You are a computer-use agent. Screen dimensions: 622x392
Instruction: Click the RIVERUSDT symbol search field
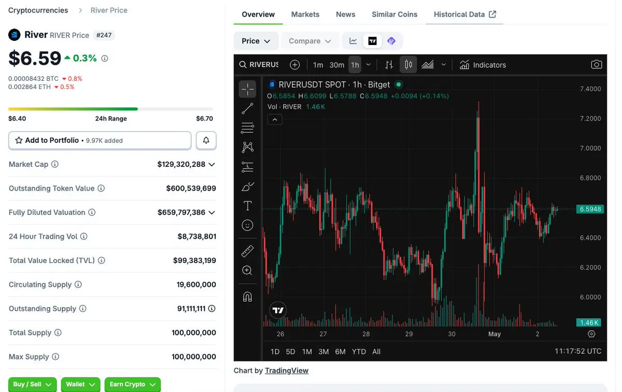point(259,65)
